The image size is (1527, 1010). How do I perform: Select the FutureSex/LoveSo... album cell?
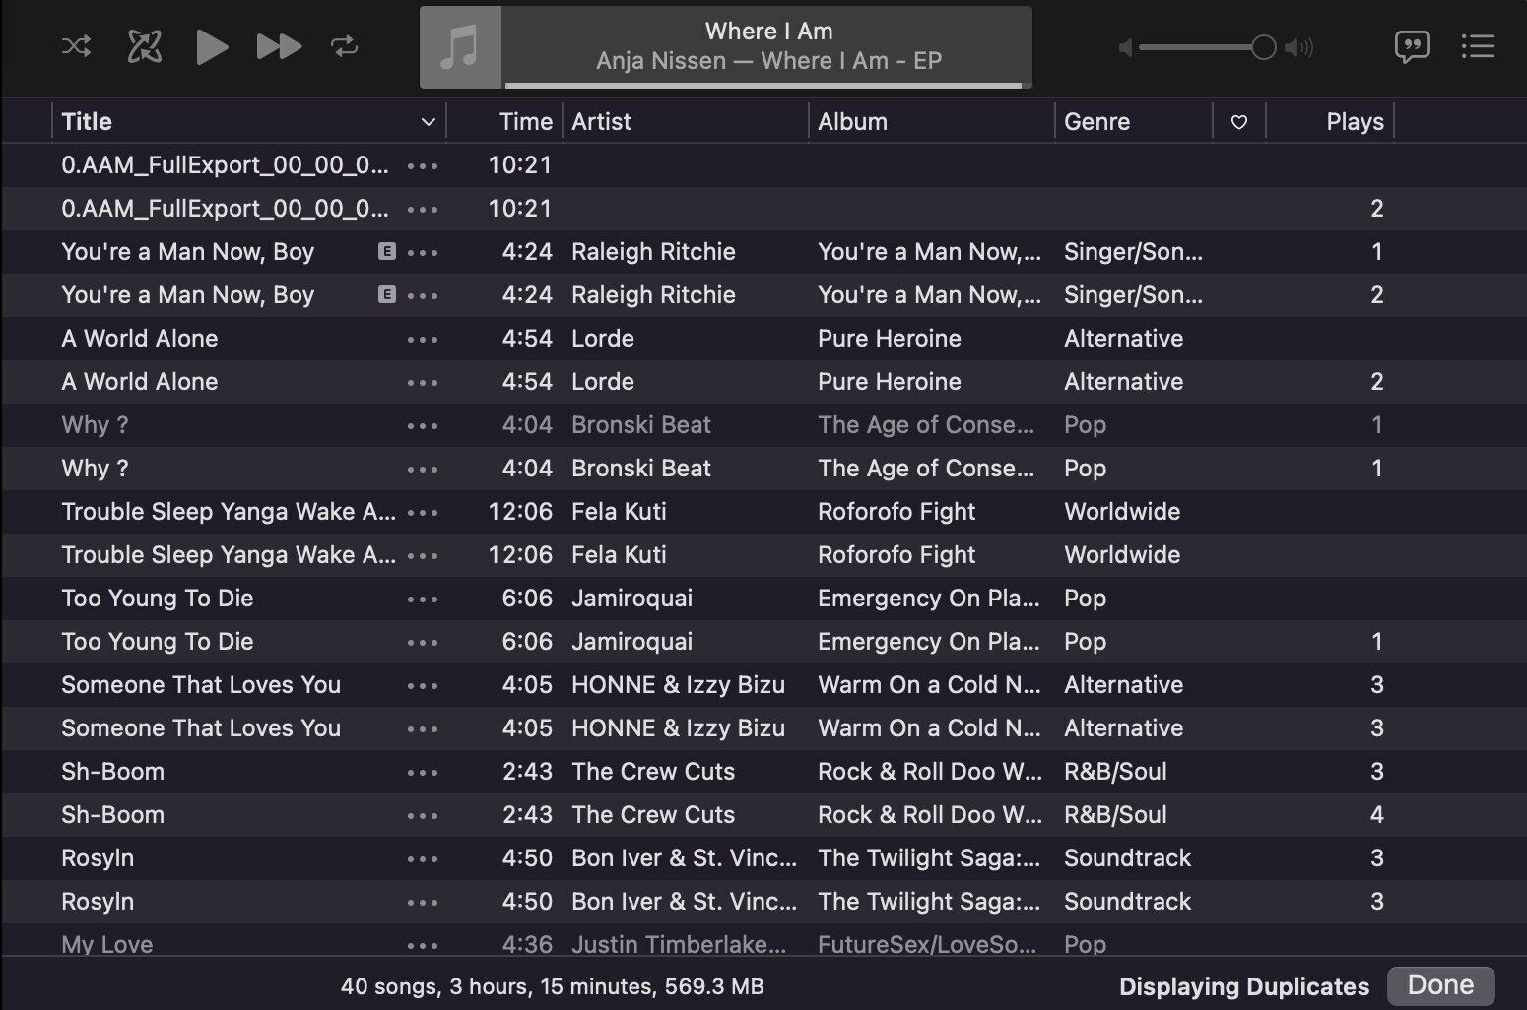[927, 945]
